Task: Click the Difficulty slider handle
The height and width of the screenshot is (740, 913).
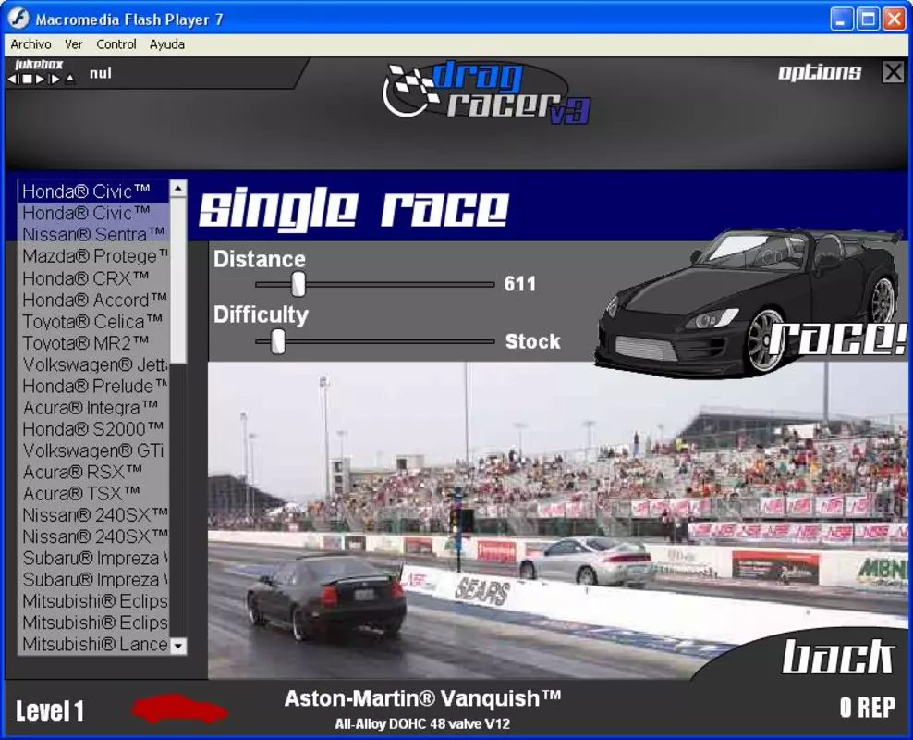Action: tap(278, 341)
